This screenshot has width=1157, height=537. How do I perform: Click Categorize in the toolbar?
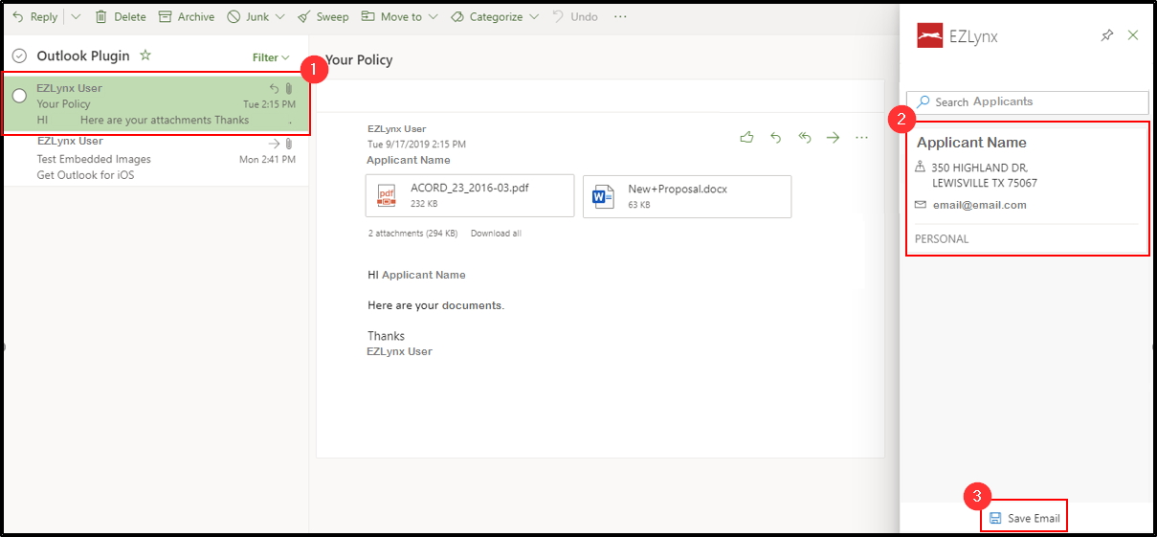[486, 16]
